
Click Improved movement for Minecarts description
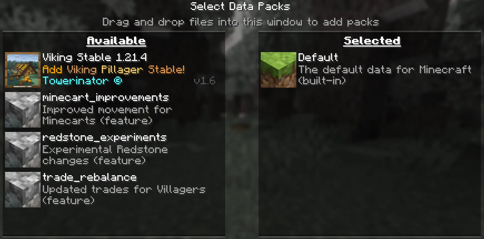(x=107, y=115)
